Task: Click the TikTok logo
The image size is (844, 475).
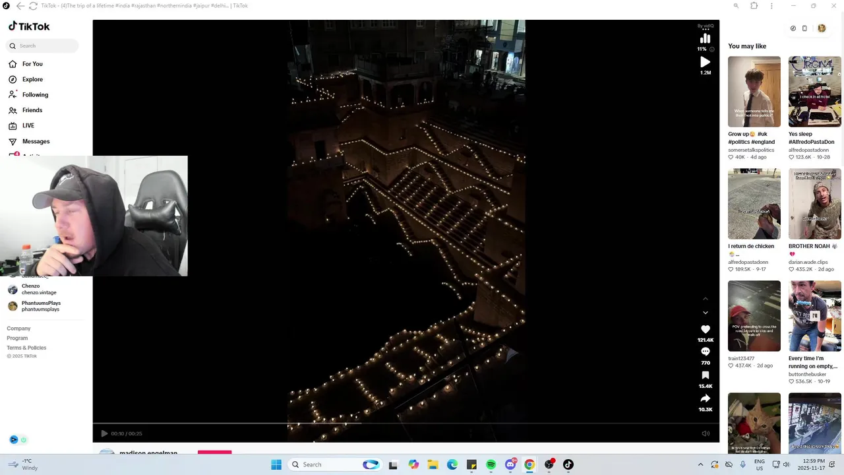Action: [x=29, y=26]
